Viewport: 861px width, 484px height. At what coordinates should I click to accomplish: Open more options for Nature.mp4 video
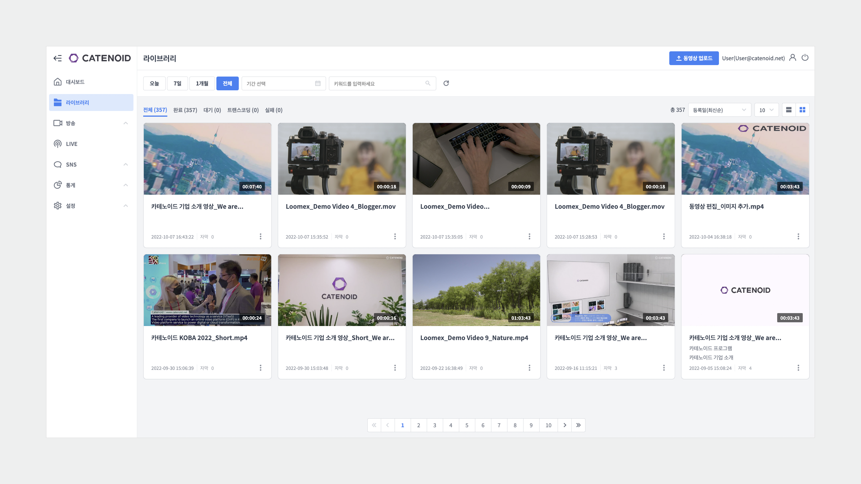(x=529, y=368)
